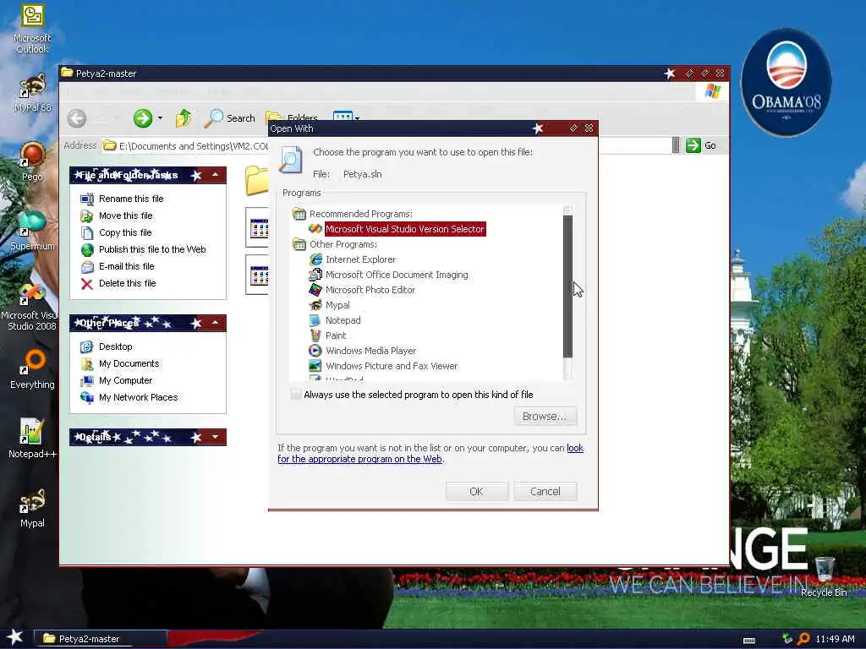Open forward history dropdown arrow
This screenshot has height=649, width=866.
click(x=160, y=118)
